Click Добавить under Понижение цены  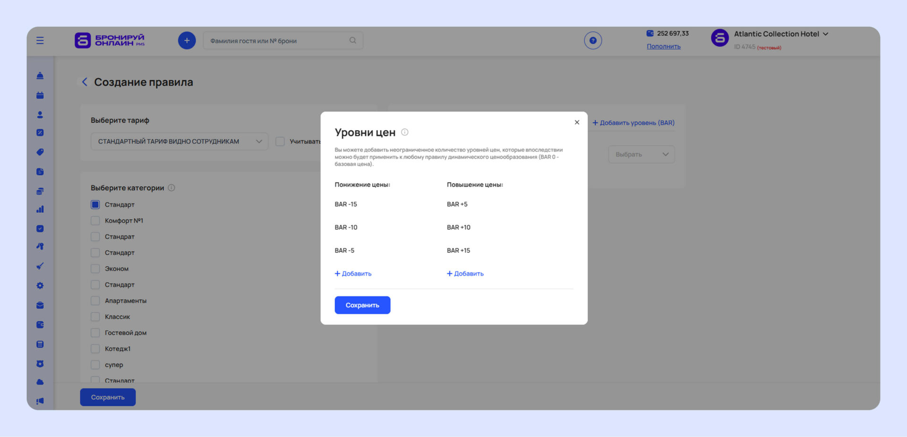[353, 274]
